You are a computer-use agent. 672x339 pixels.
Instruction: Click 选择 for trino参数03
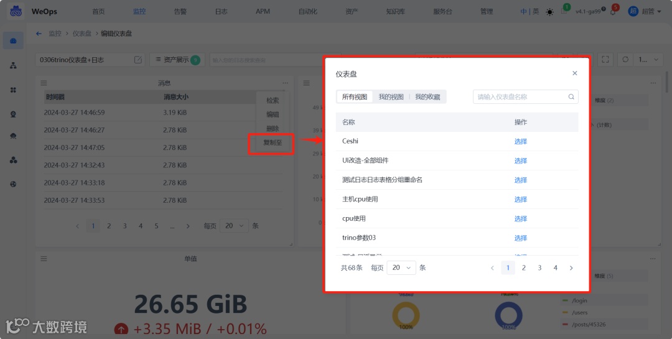coord(521,238)
